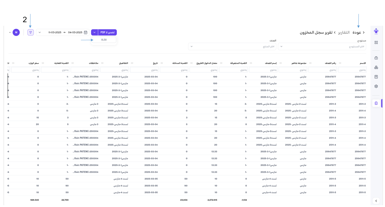Click the filter input under تاريخ column
The height and width of the screenshot is (207, 385).
pyautogui.click(x=144, y=70)
